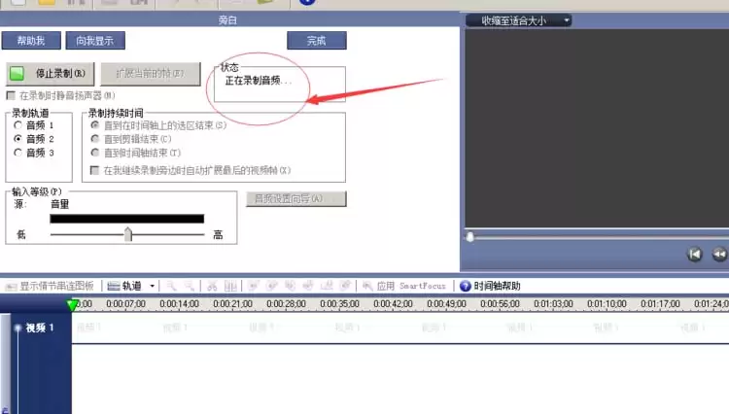Choose 直到剪辑结束 duration option
Viewport: 729px width, 414px height.
95,138
